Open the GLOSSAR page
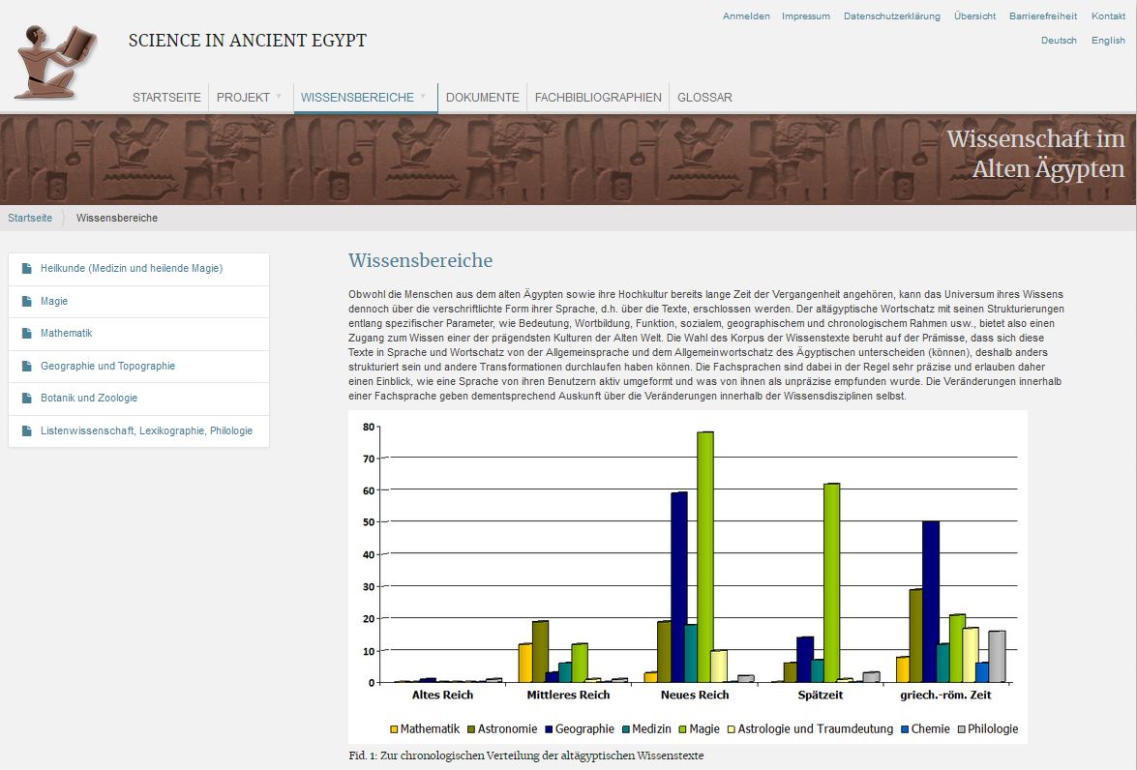The image size is (1137, 770). [x=704, y=97]
